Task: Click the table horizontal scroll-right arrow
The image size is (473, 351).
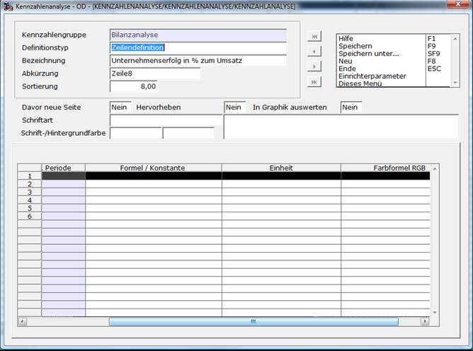Action: click(x=425, y=321)
